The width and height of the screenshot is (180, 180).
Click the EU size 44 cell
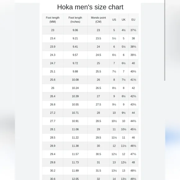[x=133, y=113]
